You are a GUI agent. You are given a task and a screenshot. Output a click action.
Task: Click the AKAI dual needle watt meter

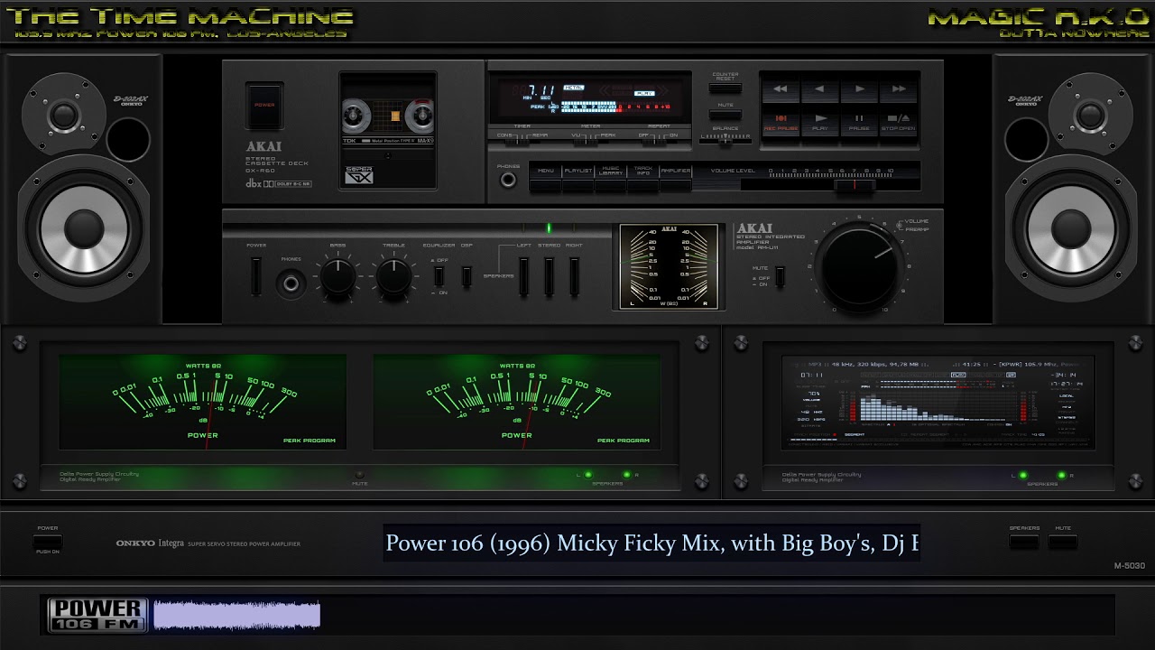click(x=669, y=265)
